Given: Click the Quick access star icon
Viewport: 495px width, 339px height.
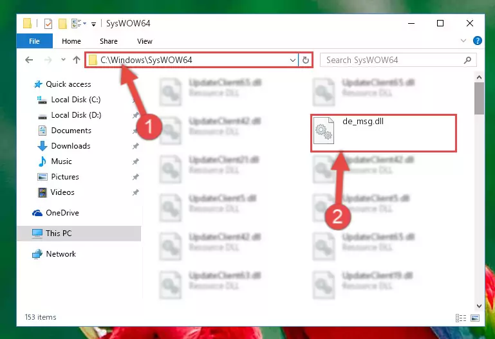Looking at the screenshot, I should click(38, 84).
